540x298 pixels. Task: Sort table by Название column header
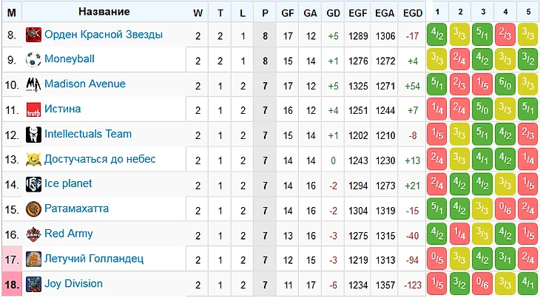coord(104,12)
